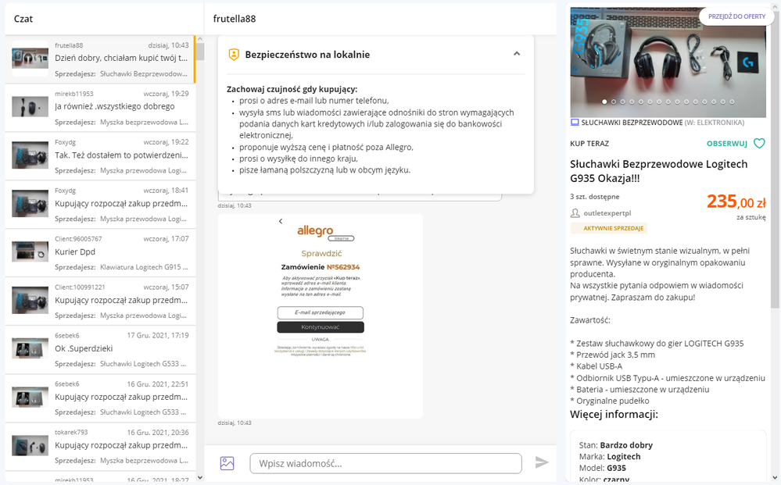Send the message with arrow icon
Screen dimensions: 781x485
pyautogui.click(x=542, y=462)
